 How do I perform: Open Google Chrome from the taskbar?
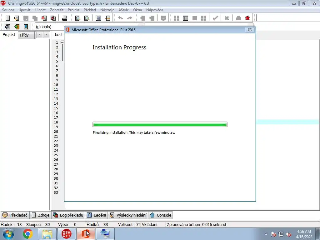click(x=28, y=234)
